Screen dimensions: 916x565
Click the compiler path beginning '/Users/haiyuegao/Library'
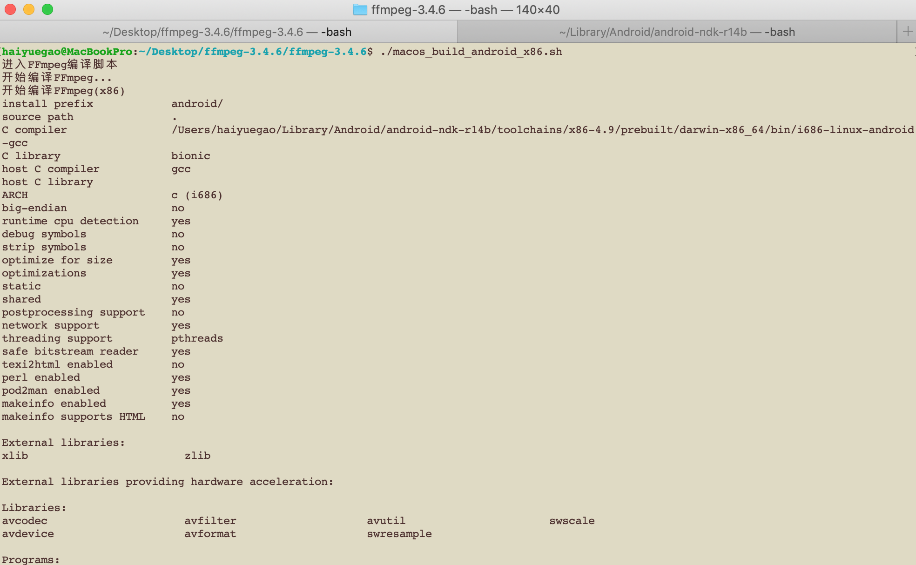pyautogui.click(x=543, y=130)
